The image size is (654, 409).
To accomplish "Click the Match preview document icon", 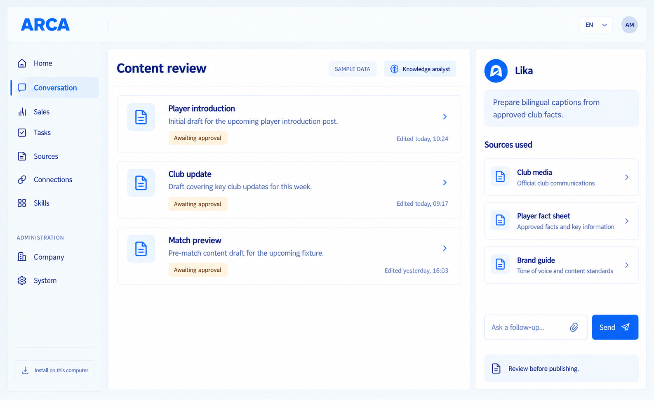I will [x=141, y=249].
